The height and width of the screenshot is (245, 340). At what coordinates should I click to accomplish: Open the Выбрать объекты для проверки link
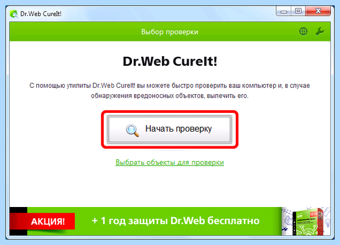[x=169, y=162]
